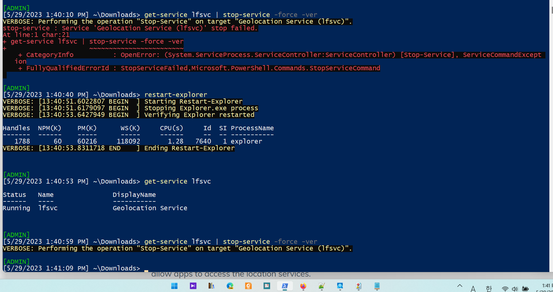The height and width of the screenshot is (292, 553).
Task: Expand the hidden system tray icons chevron
Action: (460, 286)
